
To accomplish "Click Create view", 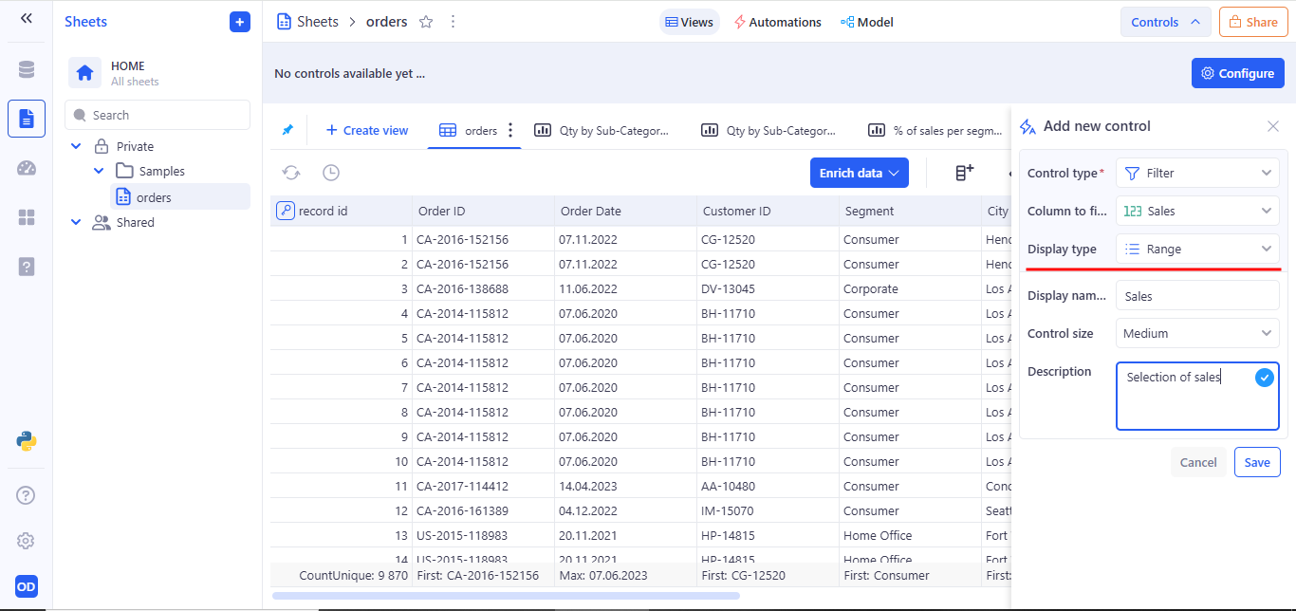I will tap(366, 130).
